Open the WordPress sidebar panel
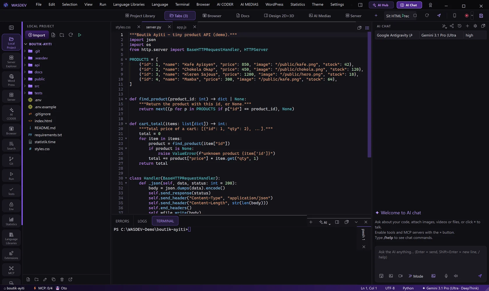Image resolution: width=489 pixels, height=291 pixels. pyautogui.click(x=11, y=79)
